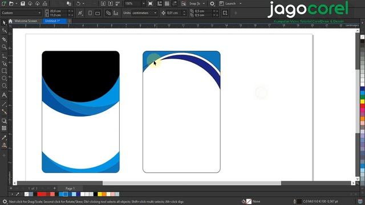Viewport: 365px width, 205px height.
Task: Select the Ellipse tool
Action: click(4, 79)
